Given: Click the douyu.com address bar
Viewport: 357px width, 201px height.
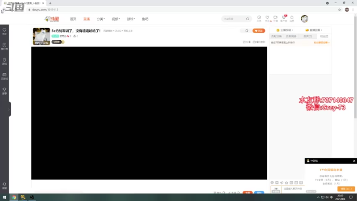Looking at the screenshot, I should pyautogui.click(x=182, y=9).
